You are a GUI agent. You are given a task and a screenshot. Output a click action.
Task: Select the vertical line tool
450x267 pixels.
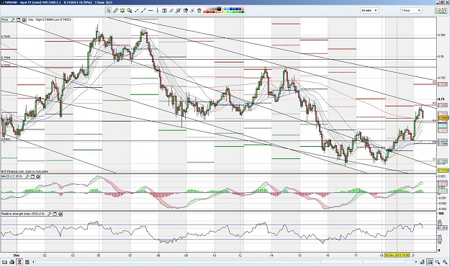tap(157, 11)
